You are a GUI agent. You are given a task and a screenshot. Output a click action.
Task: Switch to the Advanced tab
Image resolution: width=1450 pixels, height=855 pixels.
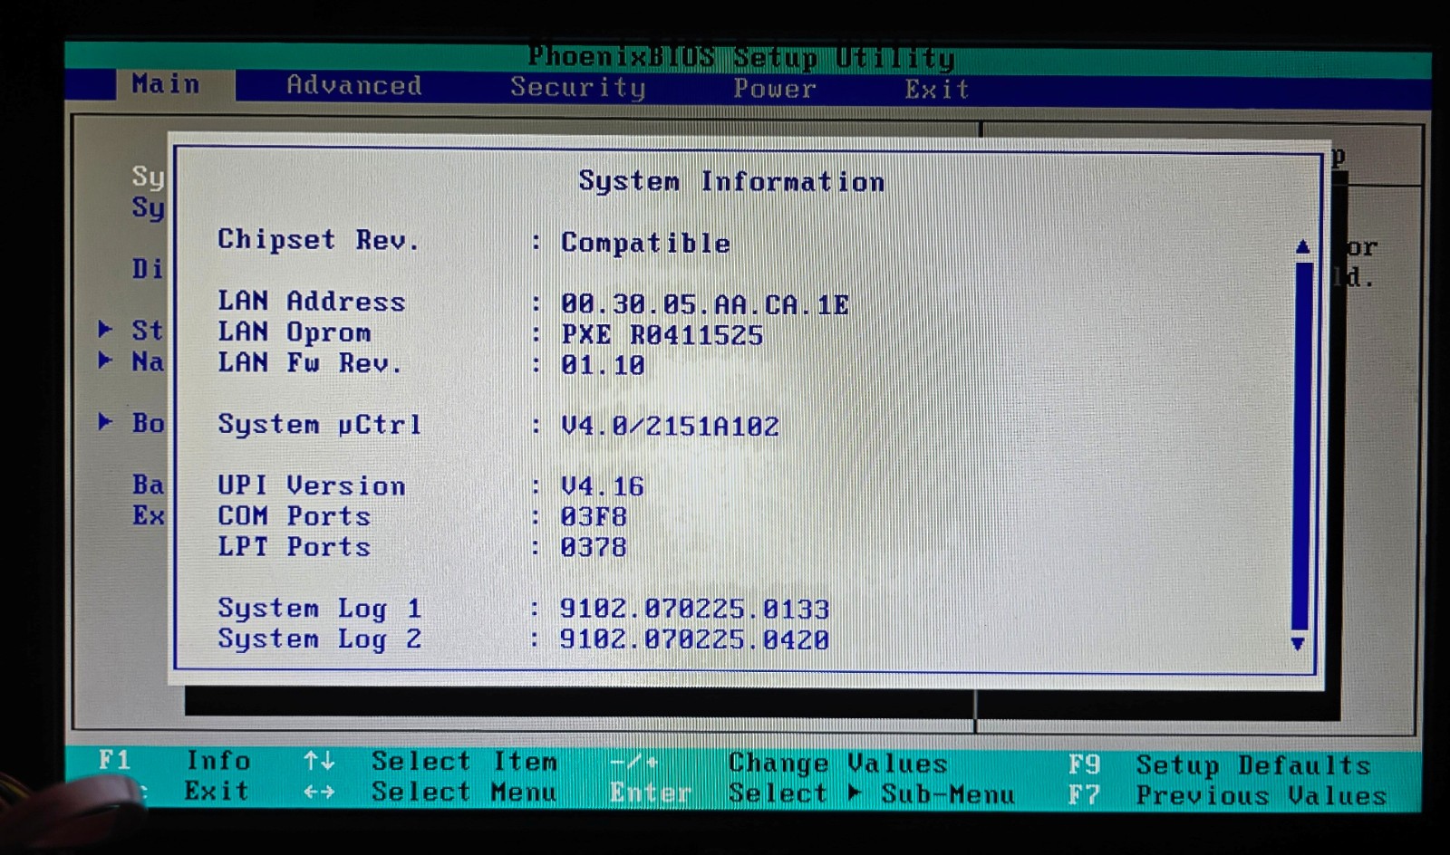point(354,85)
